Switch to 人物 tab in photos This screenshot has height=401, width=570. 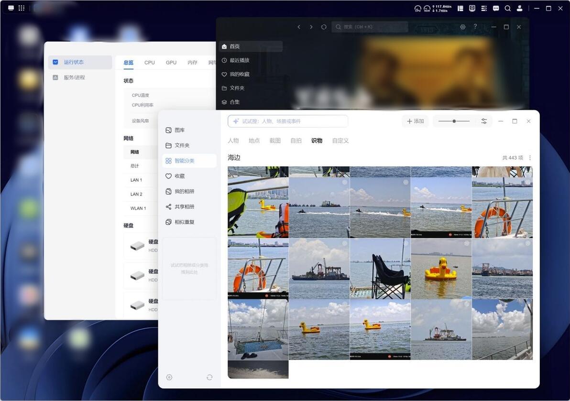(x=233, y=141)
